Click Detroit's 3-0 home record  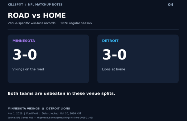pyautogui.click(x=114, y=55)
